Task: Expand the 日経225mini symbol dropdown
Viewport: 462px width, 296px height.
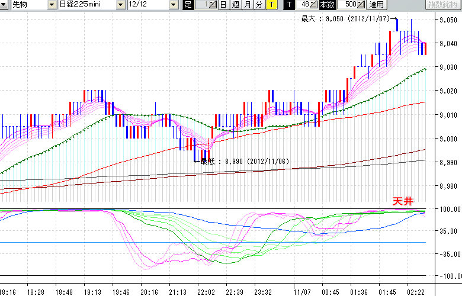Action: pos(121,5)
